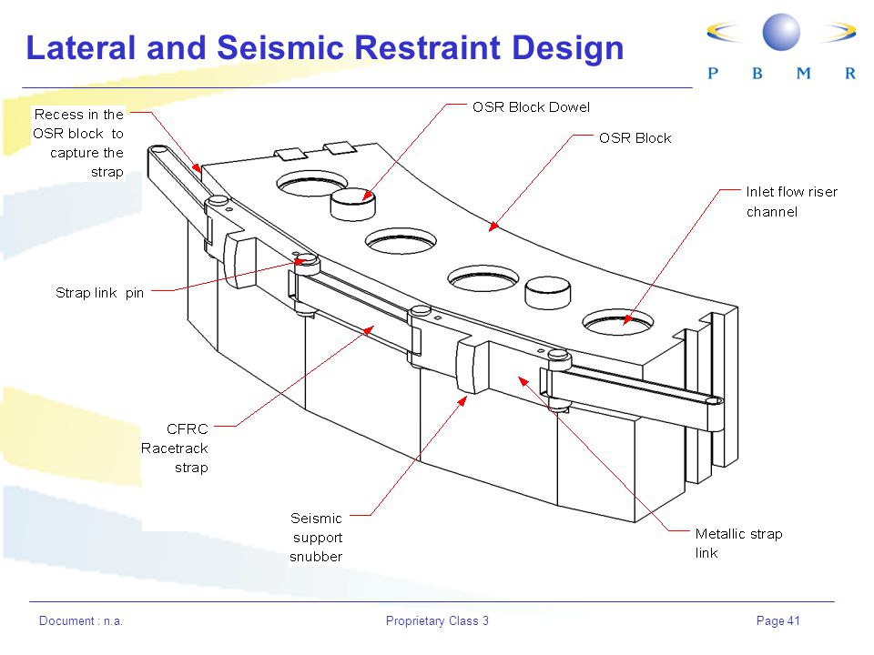874x655 pixels.
Task: Select the 'Seismic support snubber' label
Action: tap(316, 538)
